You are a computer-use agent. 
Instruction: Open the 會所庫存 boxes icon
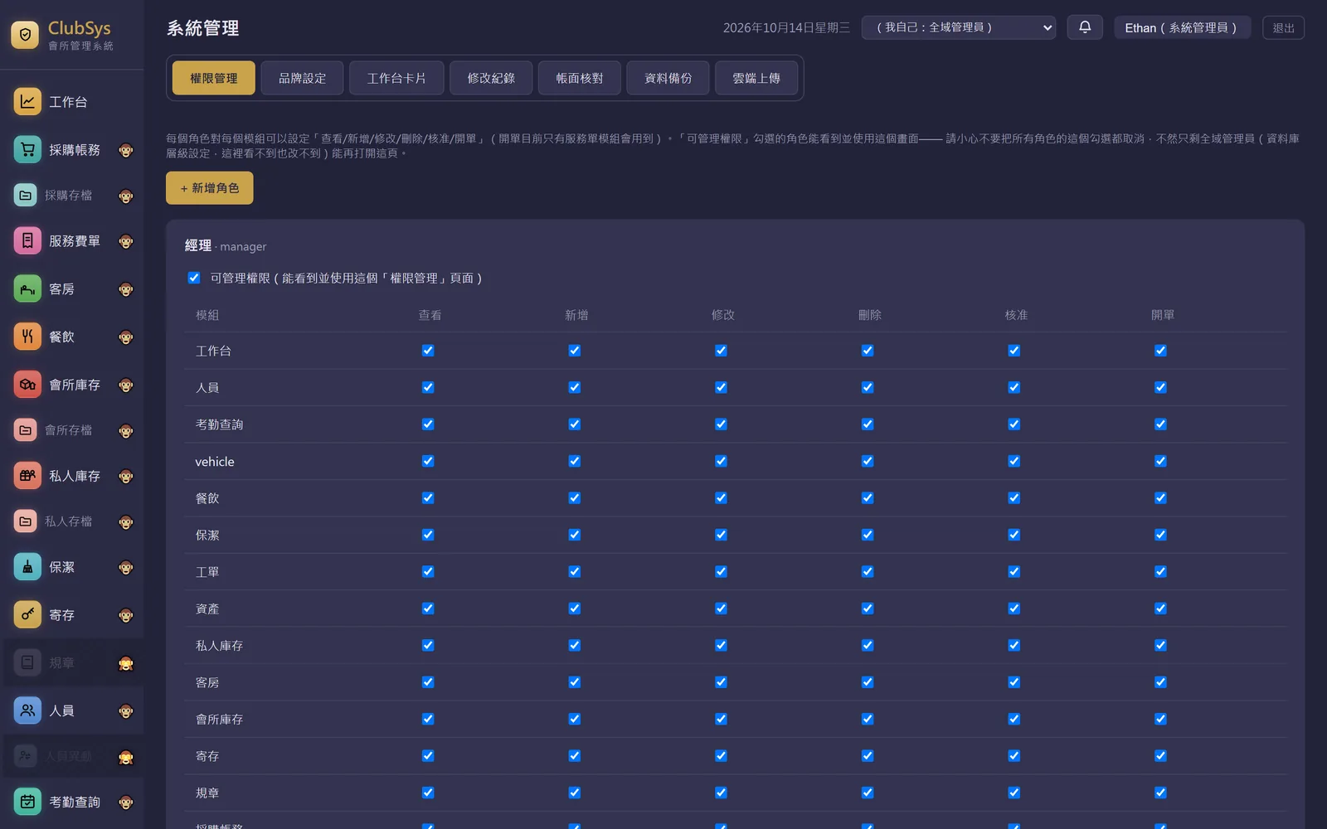click(27, 385)
